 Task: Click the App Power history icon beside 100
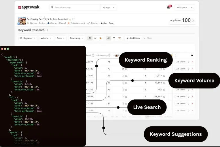click(x=193, y=21)
